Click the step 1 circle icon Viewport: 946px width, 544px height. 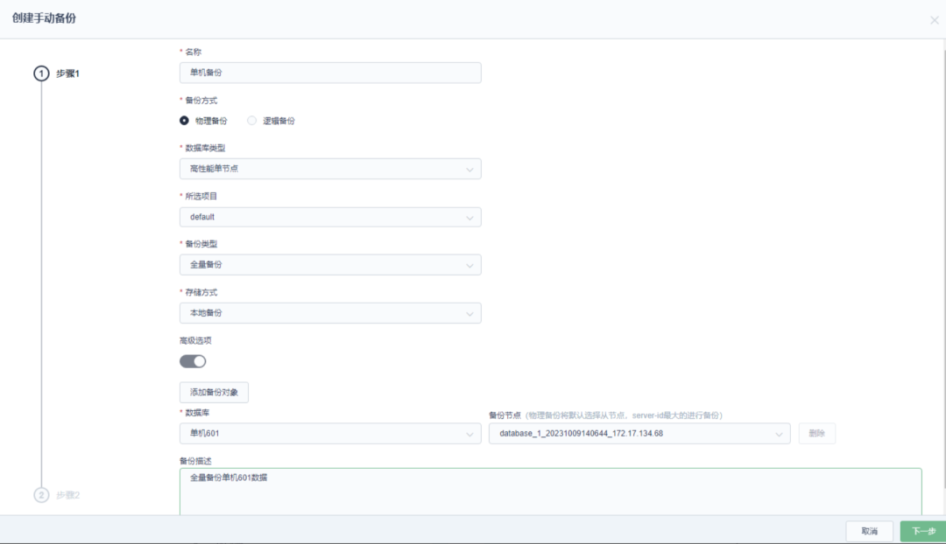(41, 73)
